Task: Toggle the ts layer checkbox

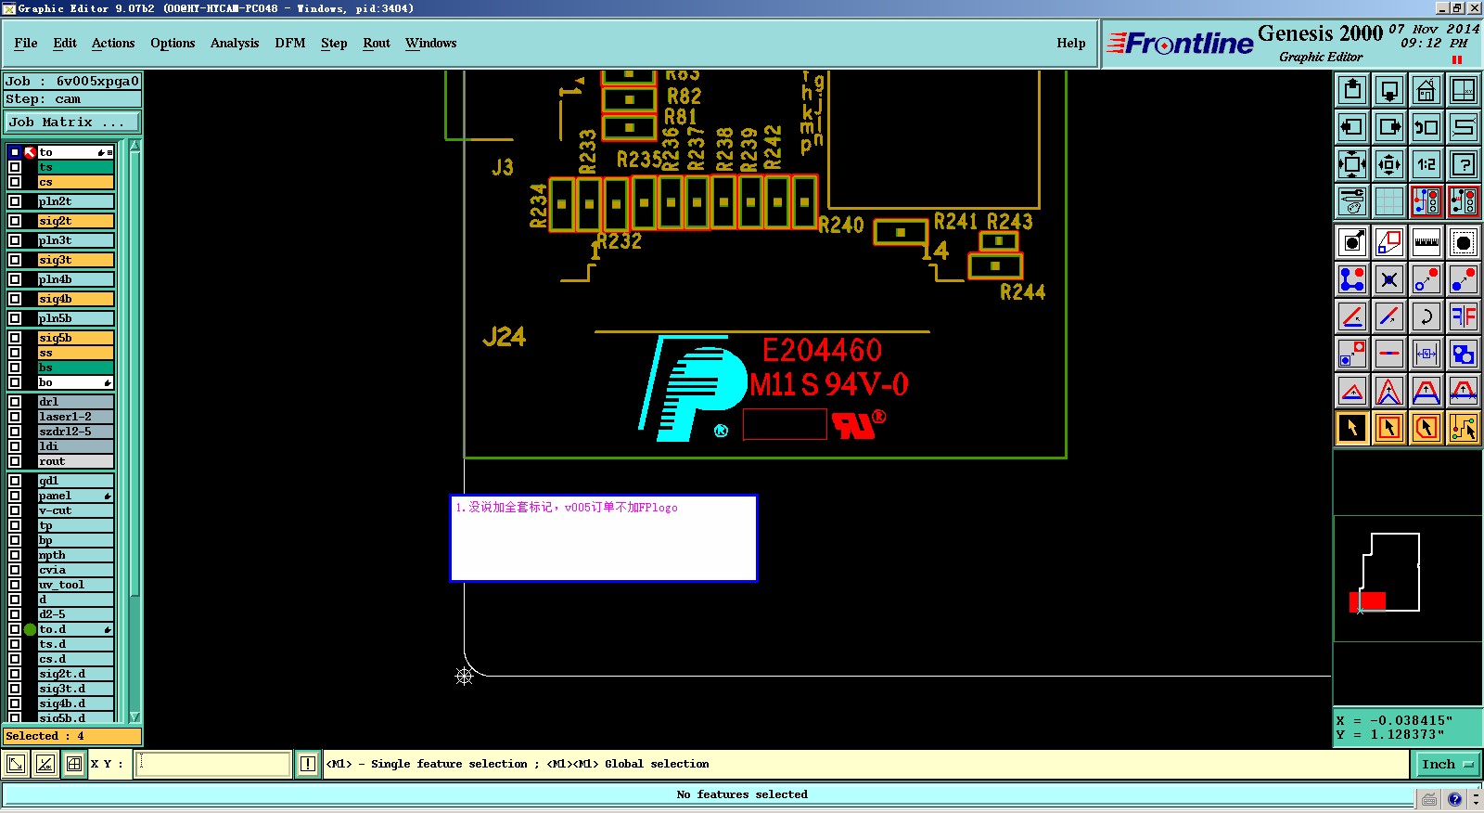Action: [x=15, y=167]
